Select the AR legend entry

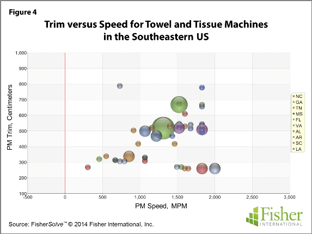(297, 137)
